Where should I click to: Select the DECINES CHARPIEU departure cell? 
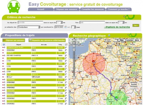19,55
